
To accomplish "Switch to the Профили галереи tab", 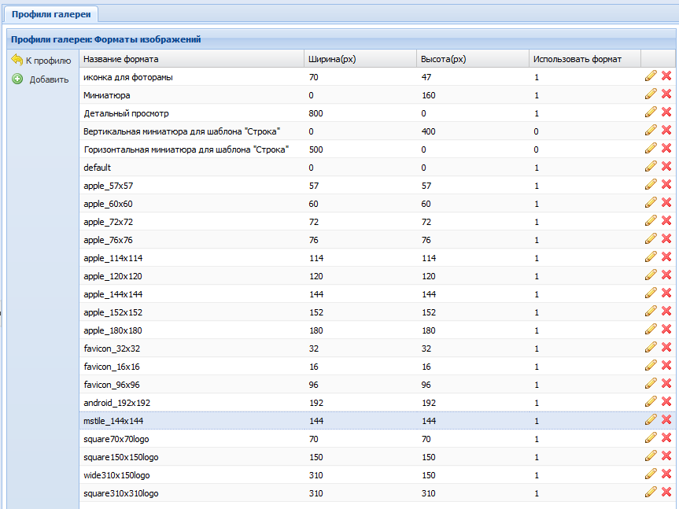I will tap(50, 14).
